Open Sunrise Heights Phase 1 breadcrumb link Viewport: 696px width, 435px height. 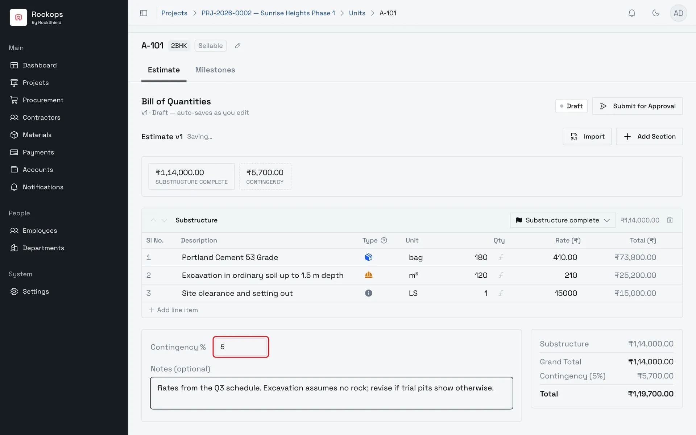[268, 13]
